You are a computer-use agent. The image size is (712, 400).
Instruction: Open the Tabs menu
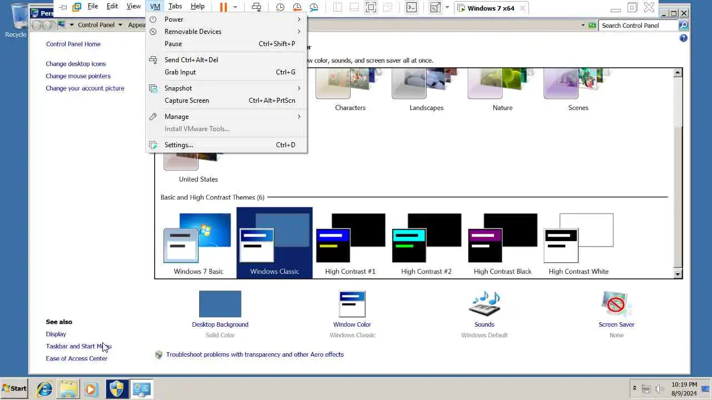pyautogui.click(x=175, y=6)
